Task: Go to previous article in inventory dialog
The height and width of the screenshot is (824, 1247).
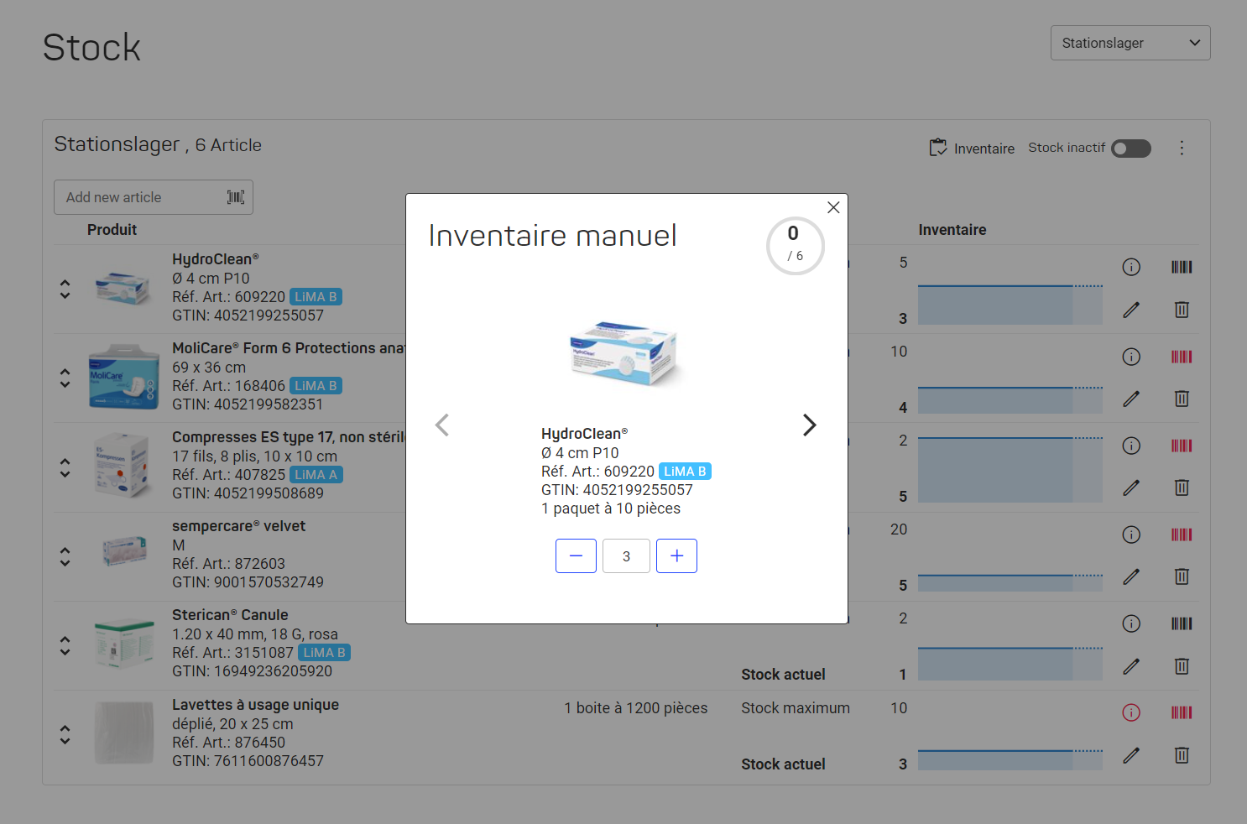Action: coord(442,425)
